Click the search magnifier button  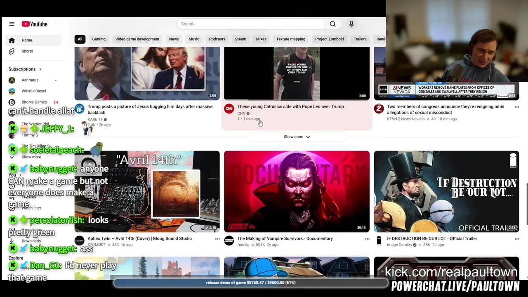(x=332, y=24)
